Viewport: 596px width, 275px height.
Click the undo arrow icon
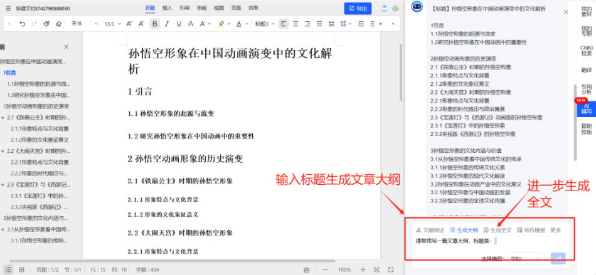coord(22,24)
